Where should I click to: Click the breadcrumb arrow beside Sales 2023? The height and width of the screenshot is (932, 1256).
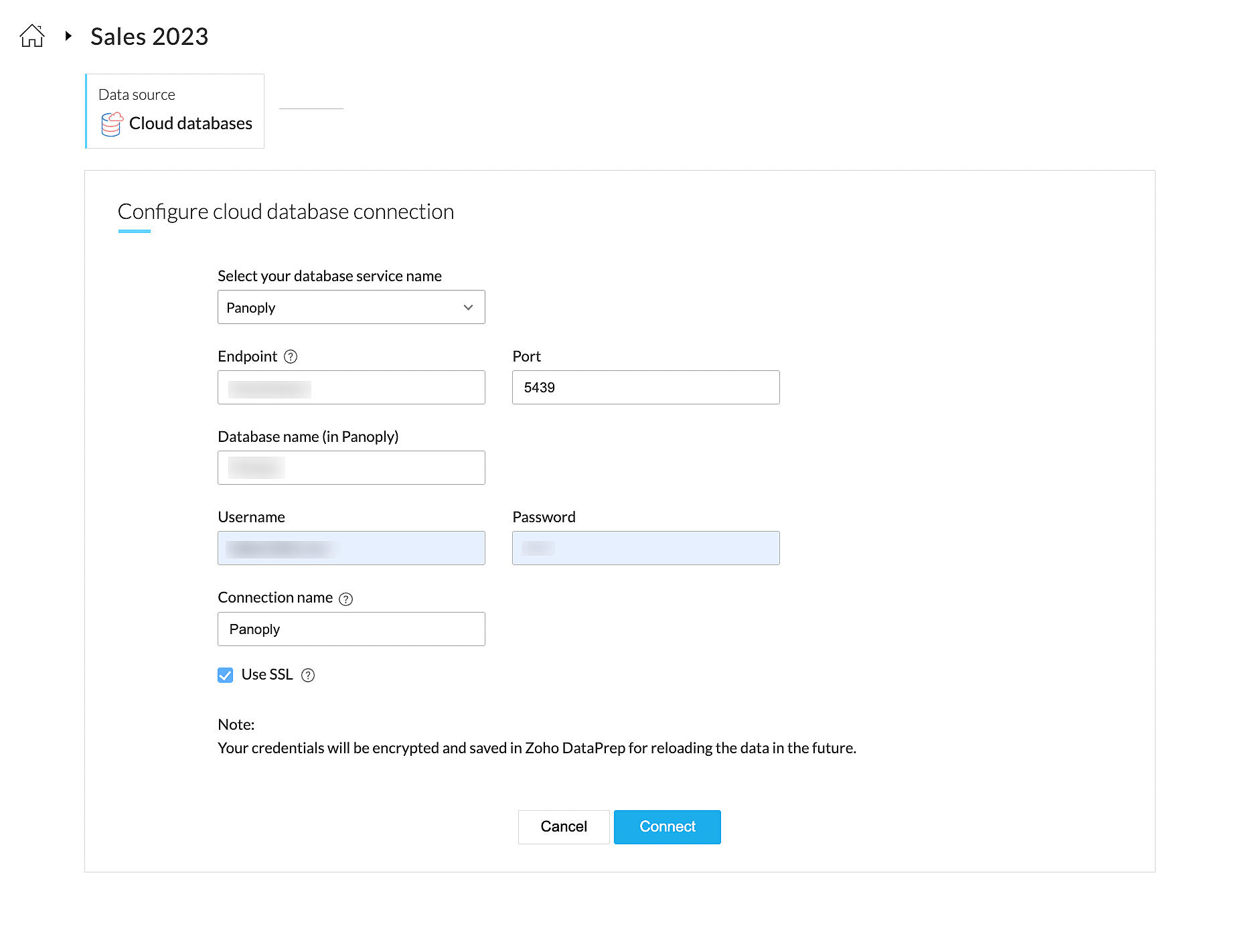click(68, 36)
